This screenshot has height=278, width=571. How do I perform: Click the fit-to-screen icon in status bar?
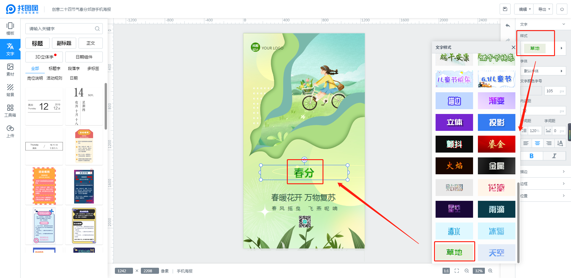coord(457,271)
